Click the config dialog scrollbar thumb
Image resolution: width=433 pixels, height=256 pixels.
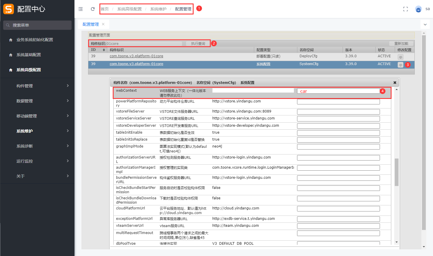396,172
